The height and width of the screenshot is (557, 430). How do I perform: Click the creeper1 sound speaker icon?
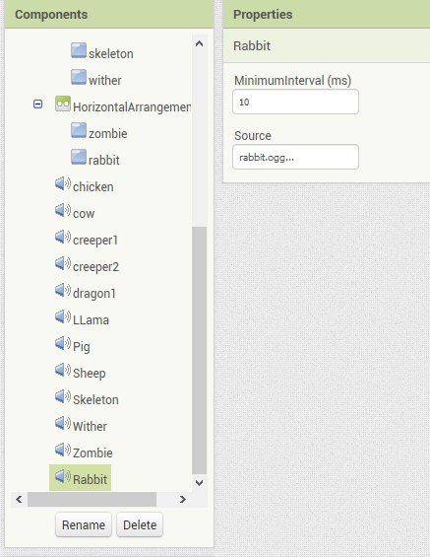(63, 238)
